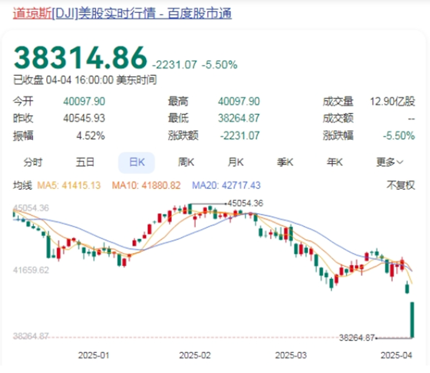Switch to the 五日 chart tab
This screenshot has height=373, width=430.
pyautogui.click(x=85, y=162)
